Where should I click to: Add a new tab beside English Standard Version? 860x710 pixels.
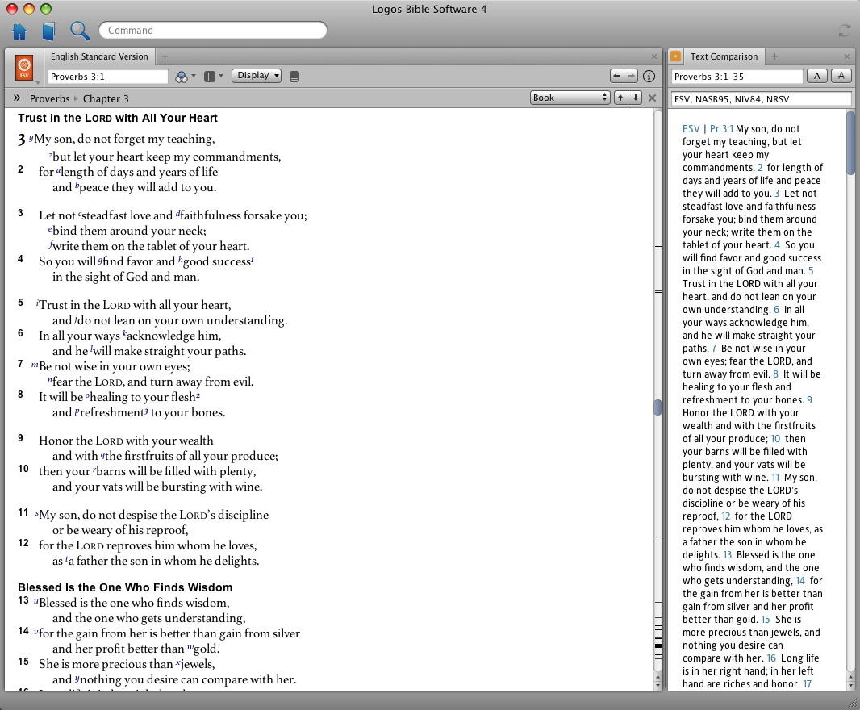pyautogui.click(x=165, y=56)
